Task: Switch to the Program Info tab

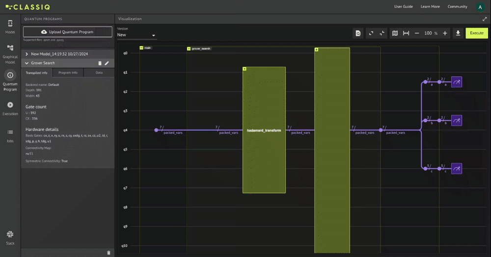Action: coord(68,73)
